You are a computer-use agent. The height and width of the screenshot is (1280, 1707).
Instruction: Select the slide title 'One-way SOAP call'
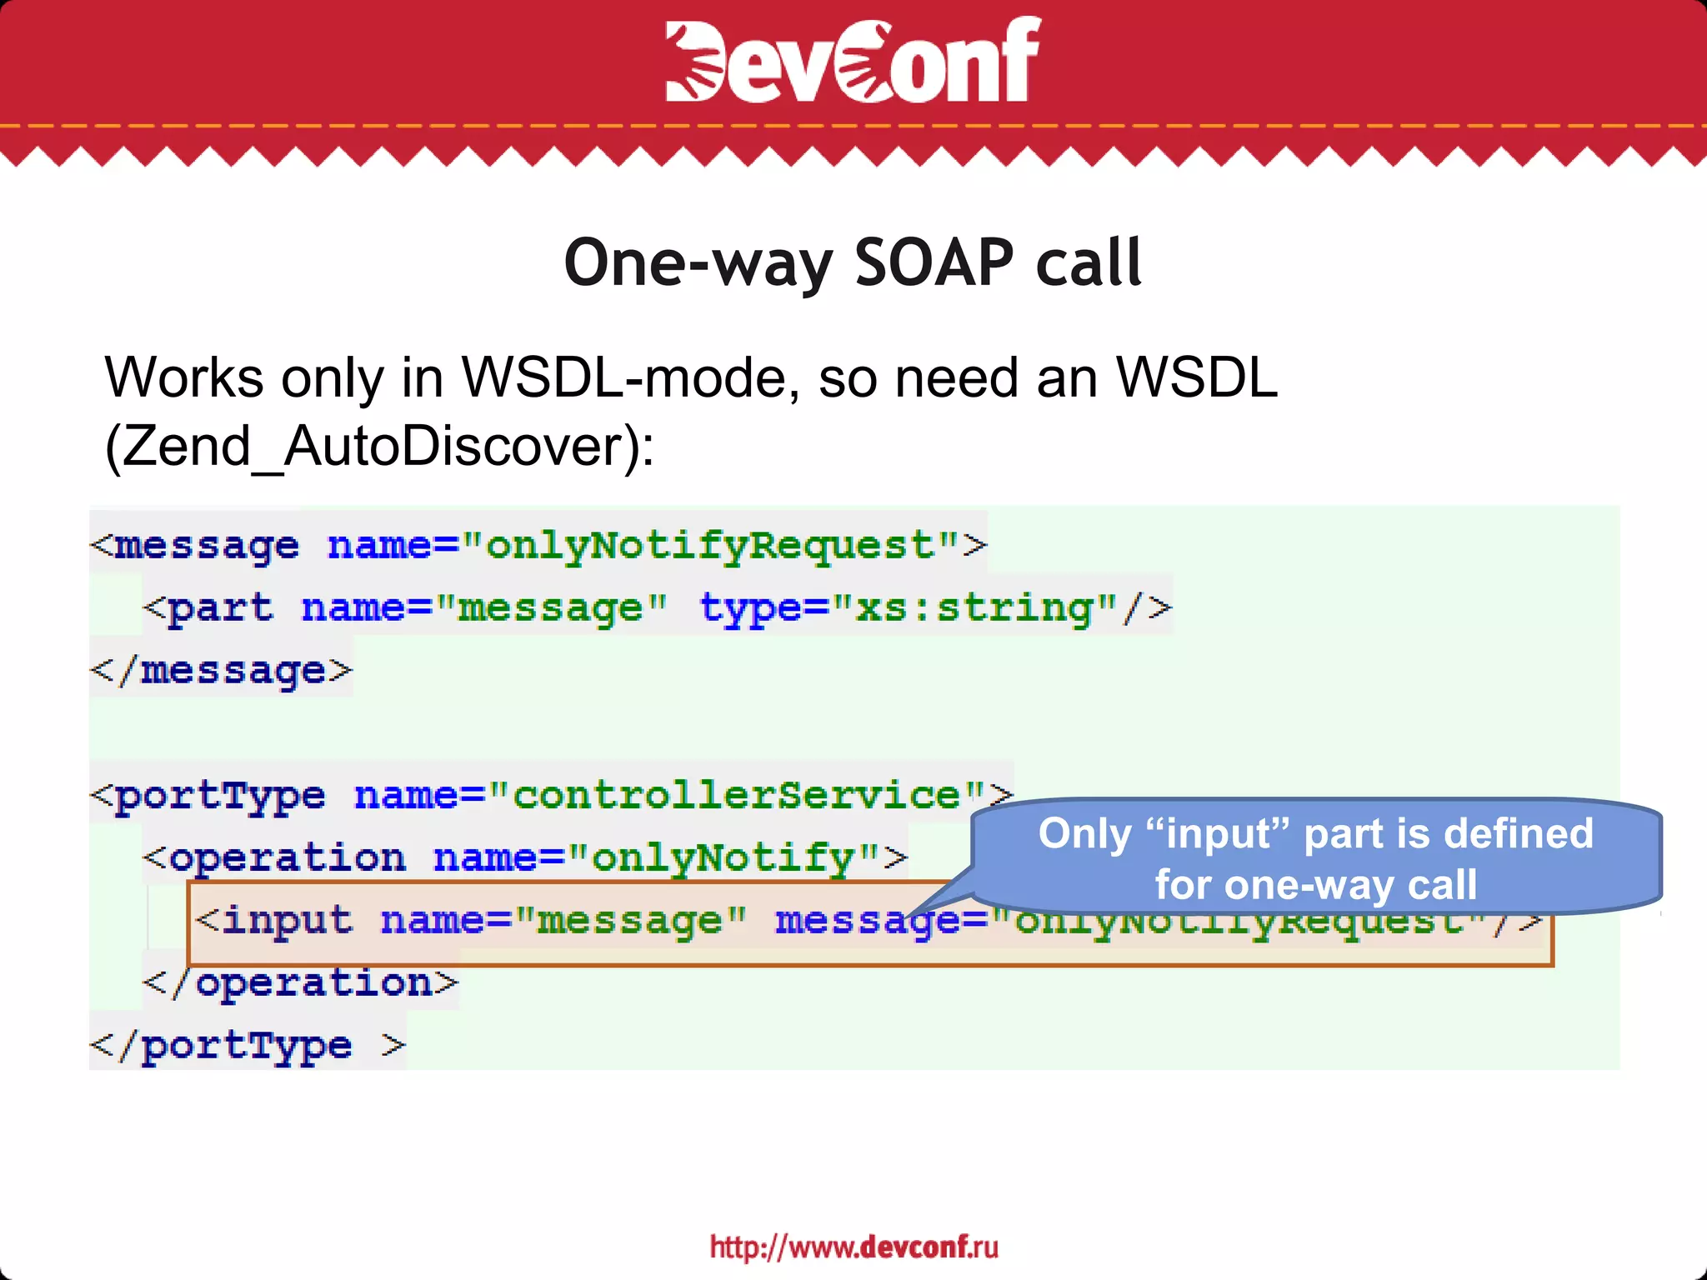coord(853,262)
